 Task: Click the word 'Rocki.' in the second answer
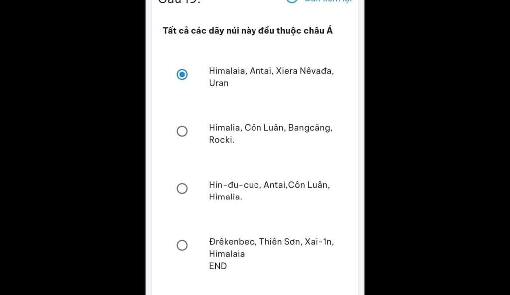point(222,140)
